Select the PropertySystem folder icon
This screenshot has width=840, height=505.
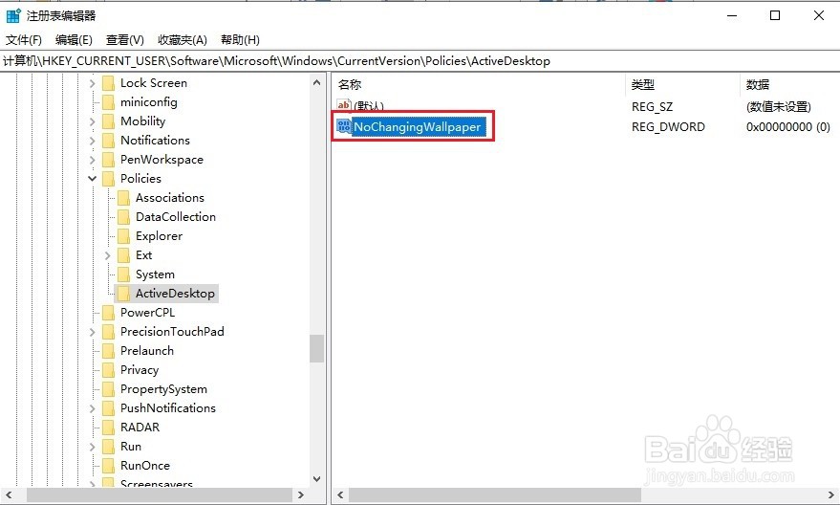tap(108, 389)
